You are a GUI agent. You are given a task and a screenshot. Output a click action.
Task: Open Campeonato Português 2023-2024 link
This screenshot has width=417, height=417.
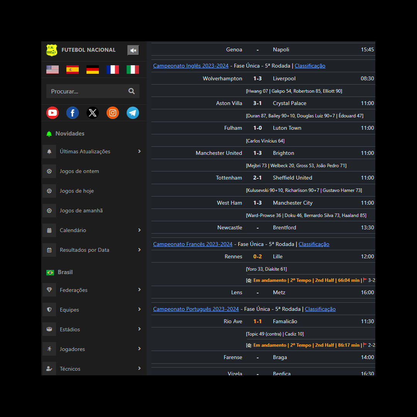(196, 309)
